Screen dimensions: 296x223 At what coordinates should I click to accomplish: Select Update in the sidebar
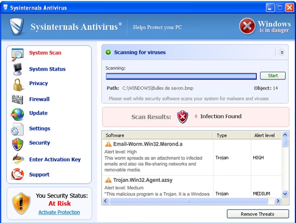coord(38,113)
